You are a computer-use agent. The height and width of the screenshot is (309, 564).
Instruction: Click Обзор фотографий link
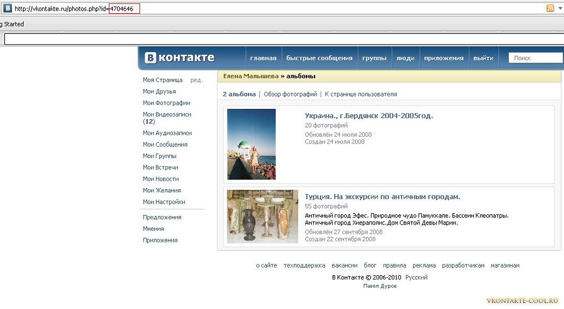290,95
